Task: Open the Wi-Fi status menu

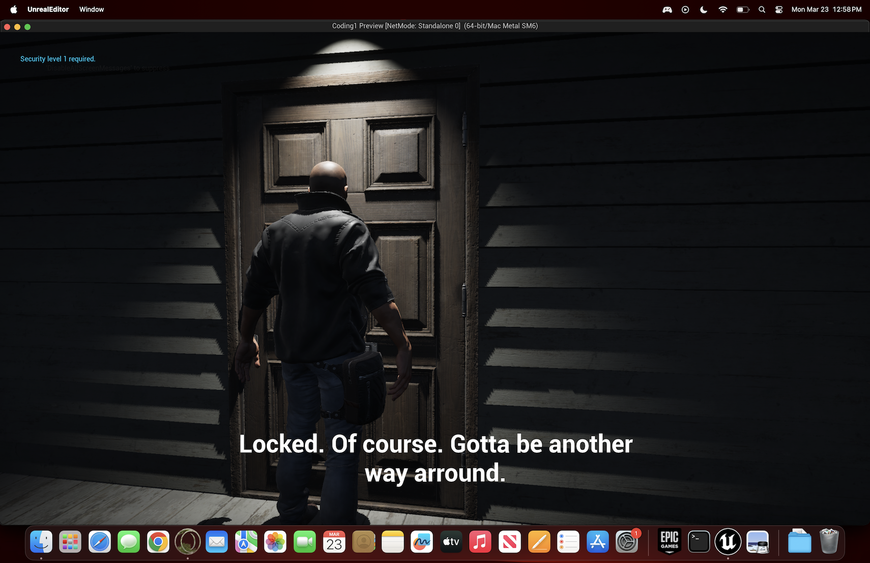Action: click(722, 9)
